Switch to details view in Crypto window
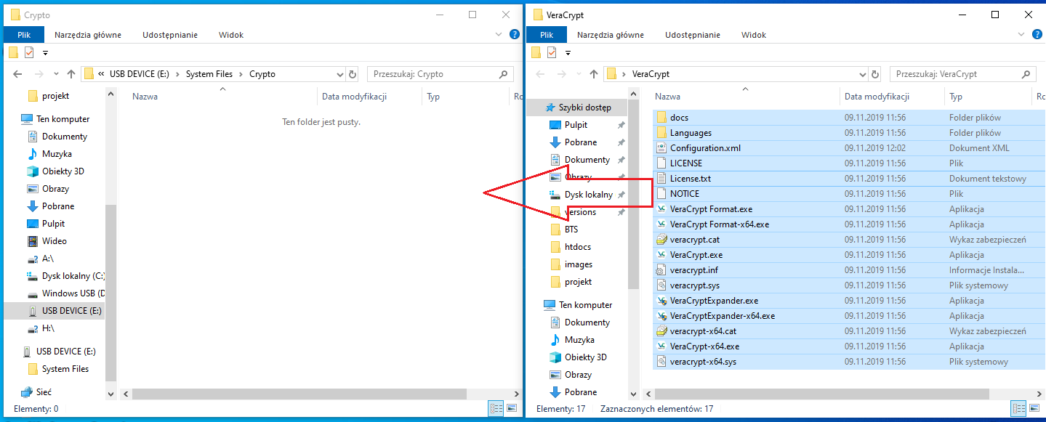This screenshot has width=1046, height=422. point(496,409)
